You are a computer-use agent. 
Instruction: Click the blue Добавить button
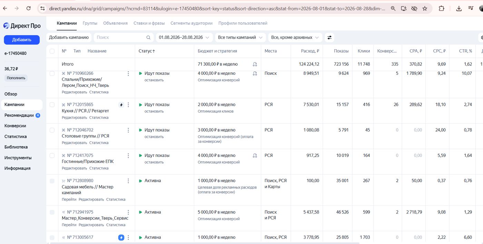22,40
